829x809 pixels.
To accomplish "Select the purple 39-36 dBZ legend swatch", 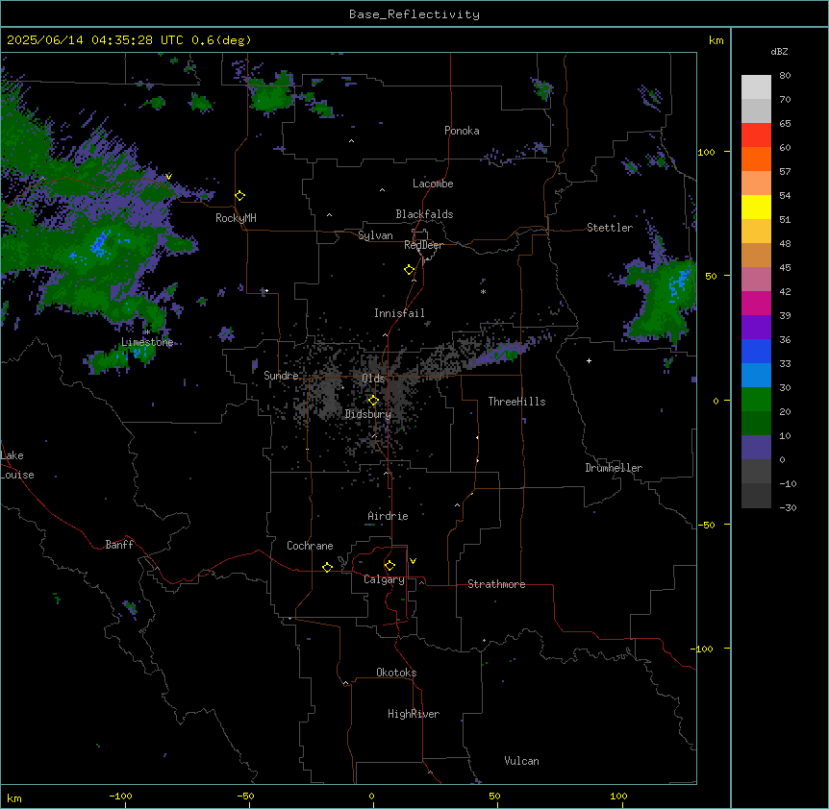I will point(756,327).
